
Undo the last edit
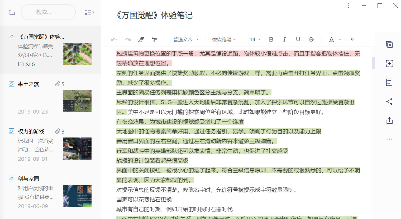(114, 40)
